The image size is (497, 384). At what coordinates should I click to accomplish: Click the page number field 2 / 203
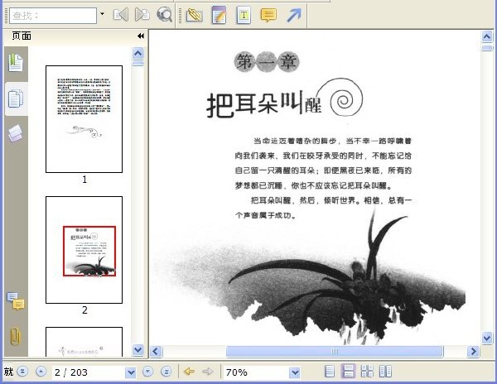coord(89,372)
